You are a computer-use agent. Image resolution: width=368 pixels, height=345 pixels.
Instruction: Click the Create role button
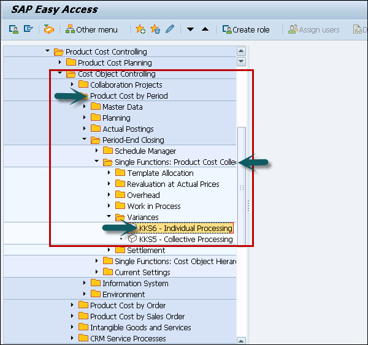(x=246, y=29)
